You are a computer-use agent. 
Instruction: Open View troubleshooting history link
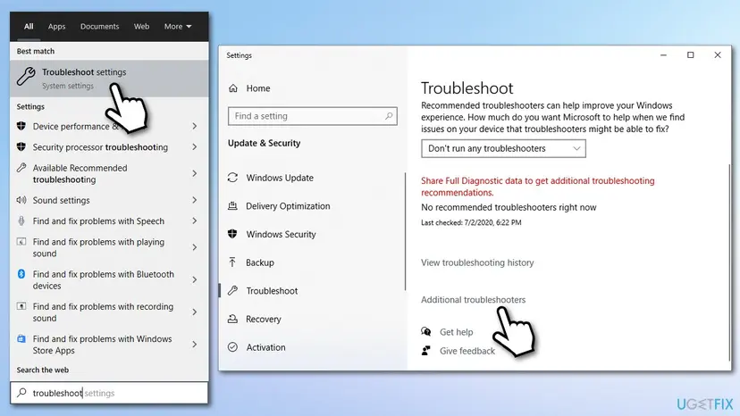click(477, 262)
